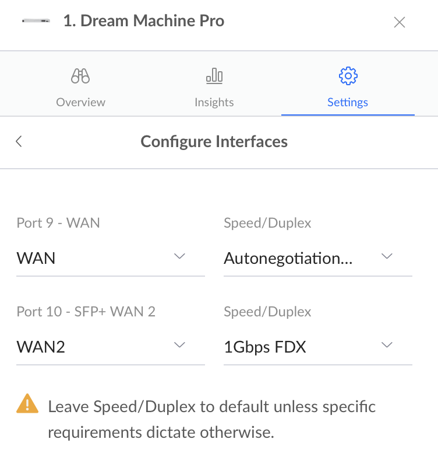
Task: Expand the chevron beside 1Gbps FDX
Action: (387, 345)
